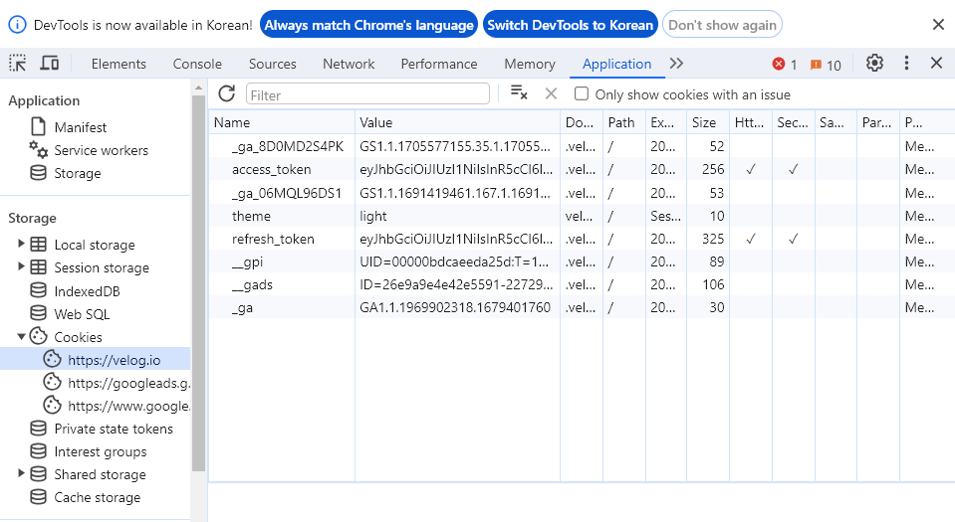Dismiss the Korean language banner
Viewport: 955px width, 522px height.
(938, 24)
